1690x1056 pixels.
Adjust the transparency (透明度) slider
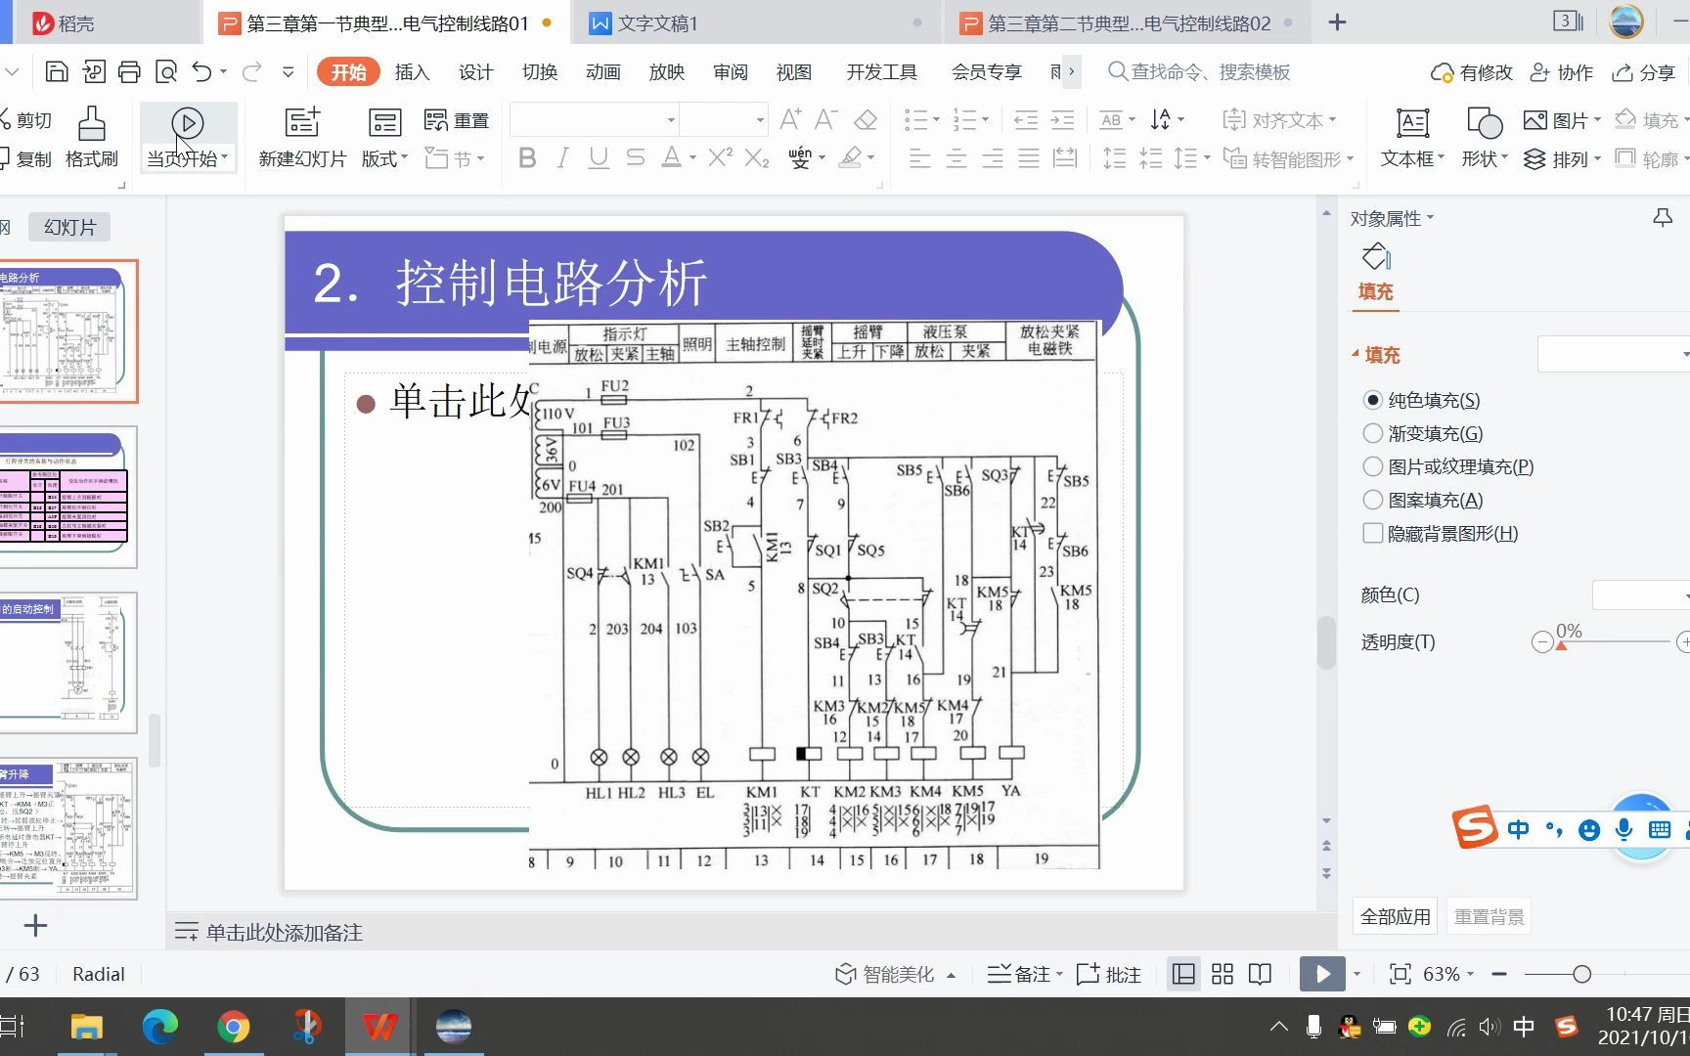click(x=1561, y=643)
